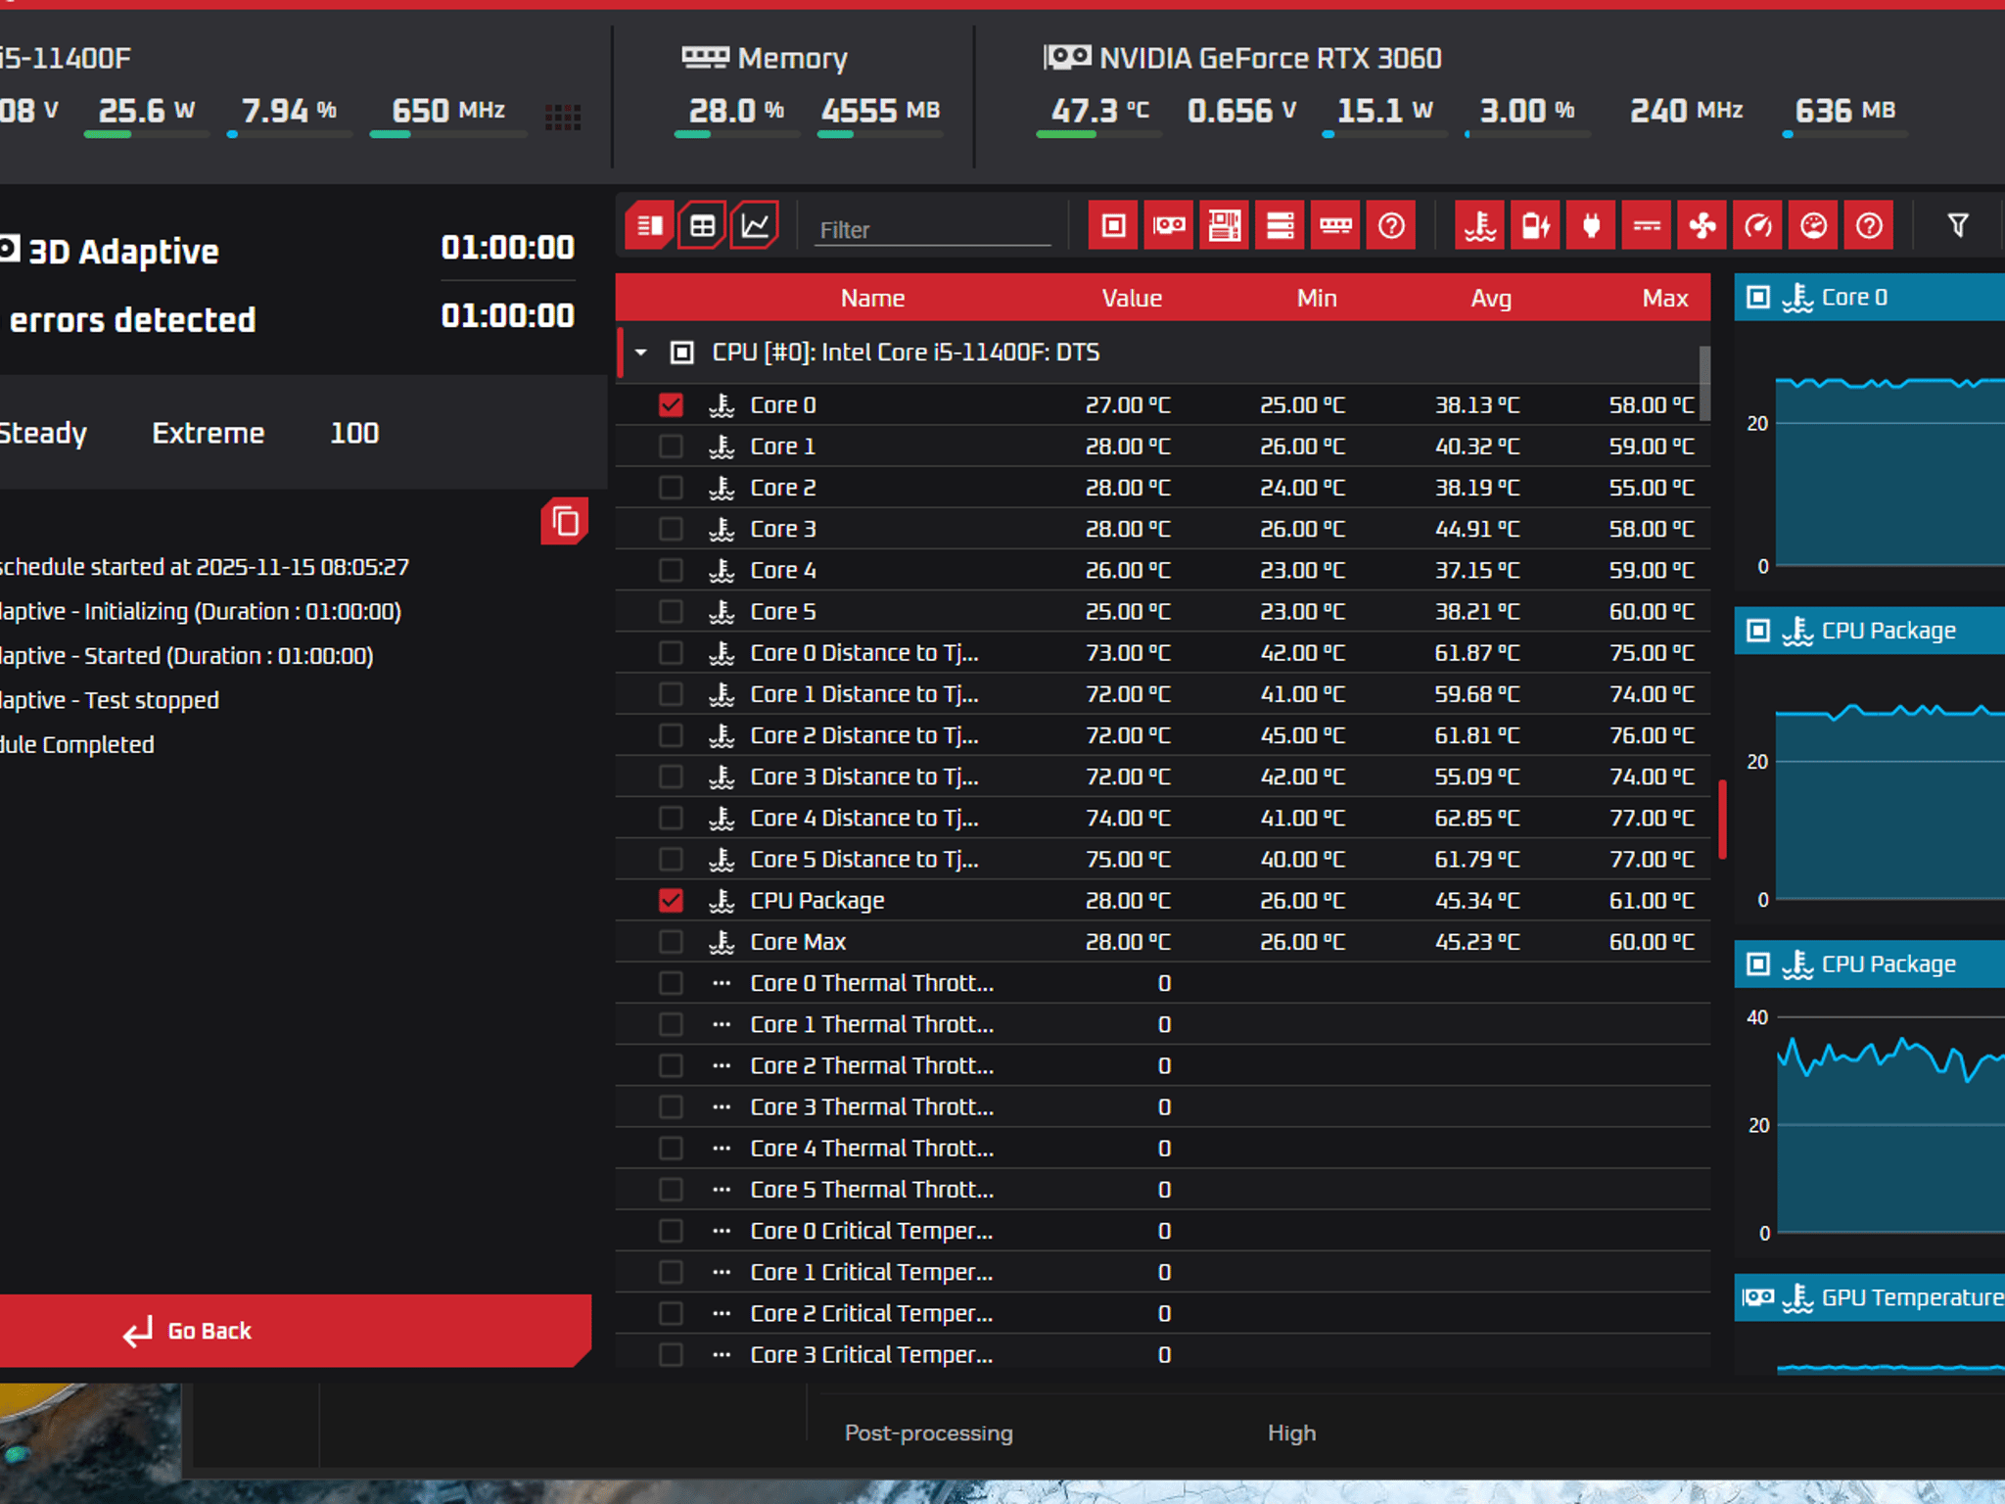The image size is (2005, 1504).
Task: Uncheck the Core 0 checkbox
Action: coord(671,404)
